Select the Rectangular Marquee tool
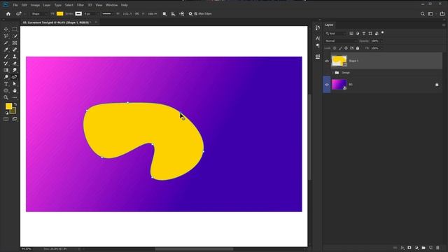 point(15,29)
